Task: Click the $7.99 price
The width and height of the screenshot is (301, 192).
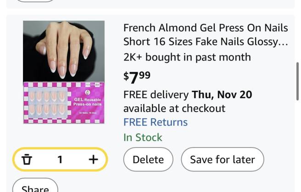Action: click(x=137, y=77)
